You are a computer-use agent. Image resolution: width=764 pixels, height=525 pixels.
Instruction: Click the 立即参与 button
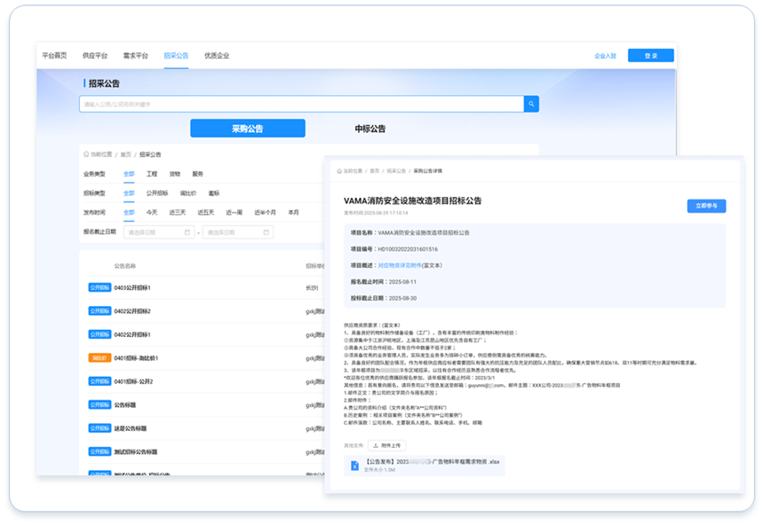pyautogui.click(x=706, y=206)
